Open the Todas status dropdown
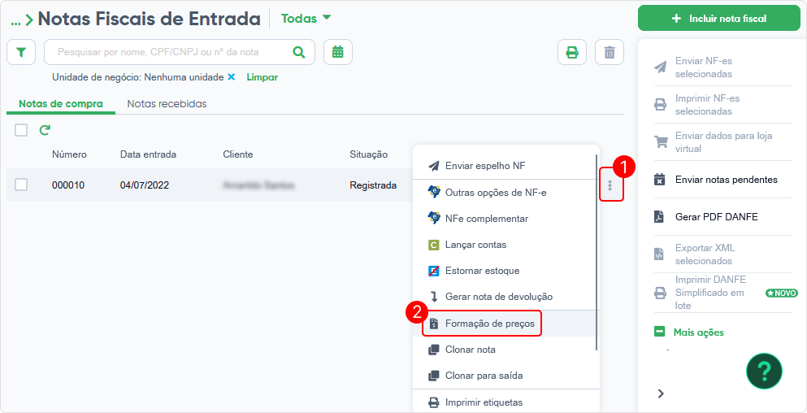Viewport: 807px width, 413px height. tap(306, 18)
